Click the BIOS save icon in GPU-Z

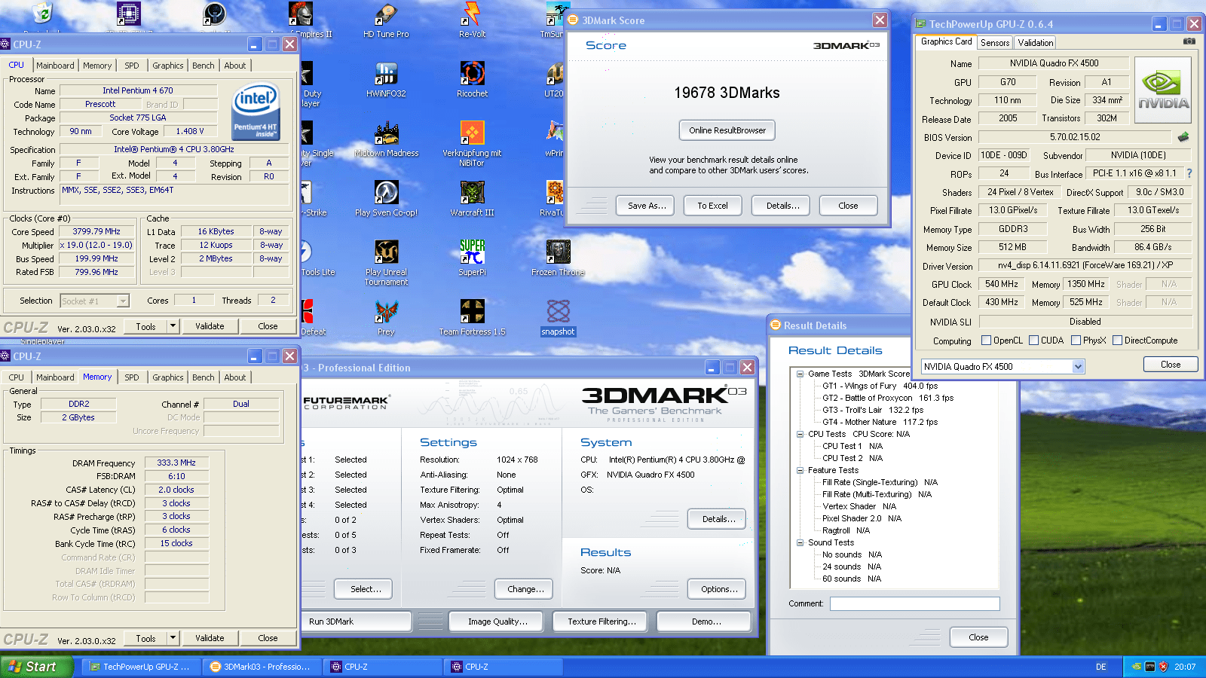click(1183, 137)
